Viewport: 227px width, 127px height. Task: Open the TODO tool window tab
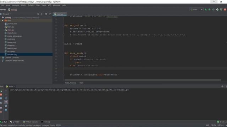15,122
